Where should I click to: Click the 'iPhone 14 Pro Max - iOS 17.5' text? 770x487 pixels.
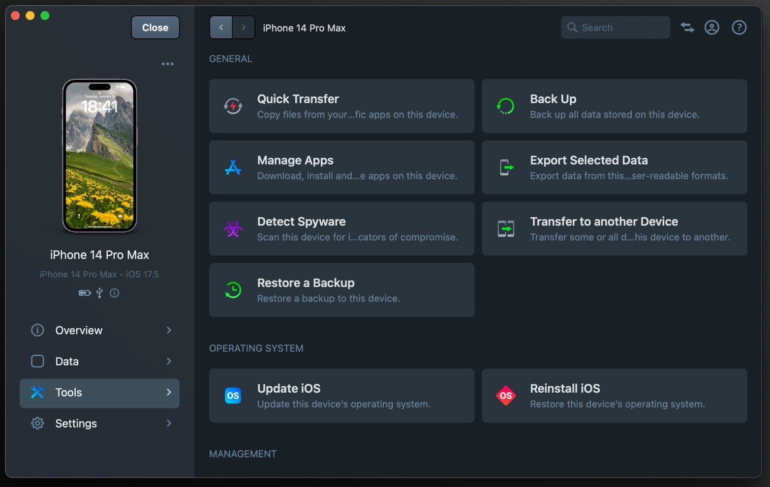point(99,274)
